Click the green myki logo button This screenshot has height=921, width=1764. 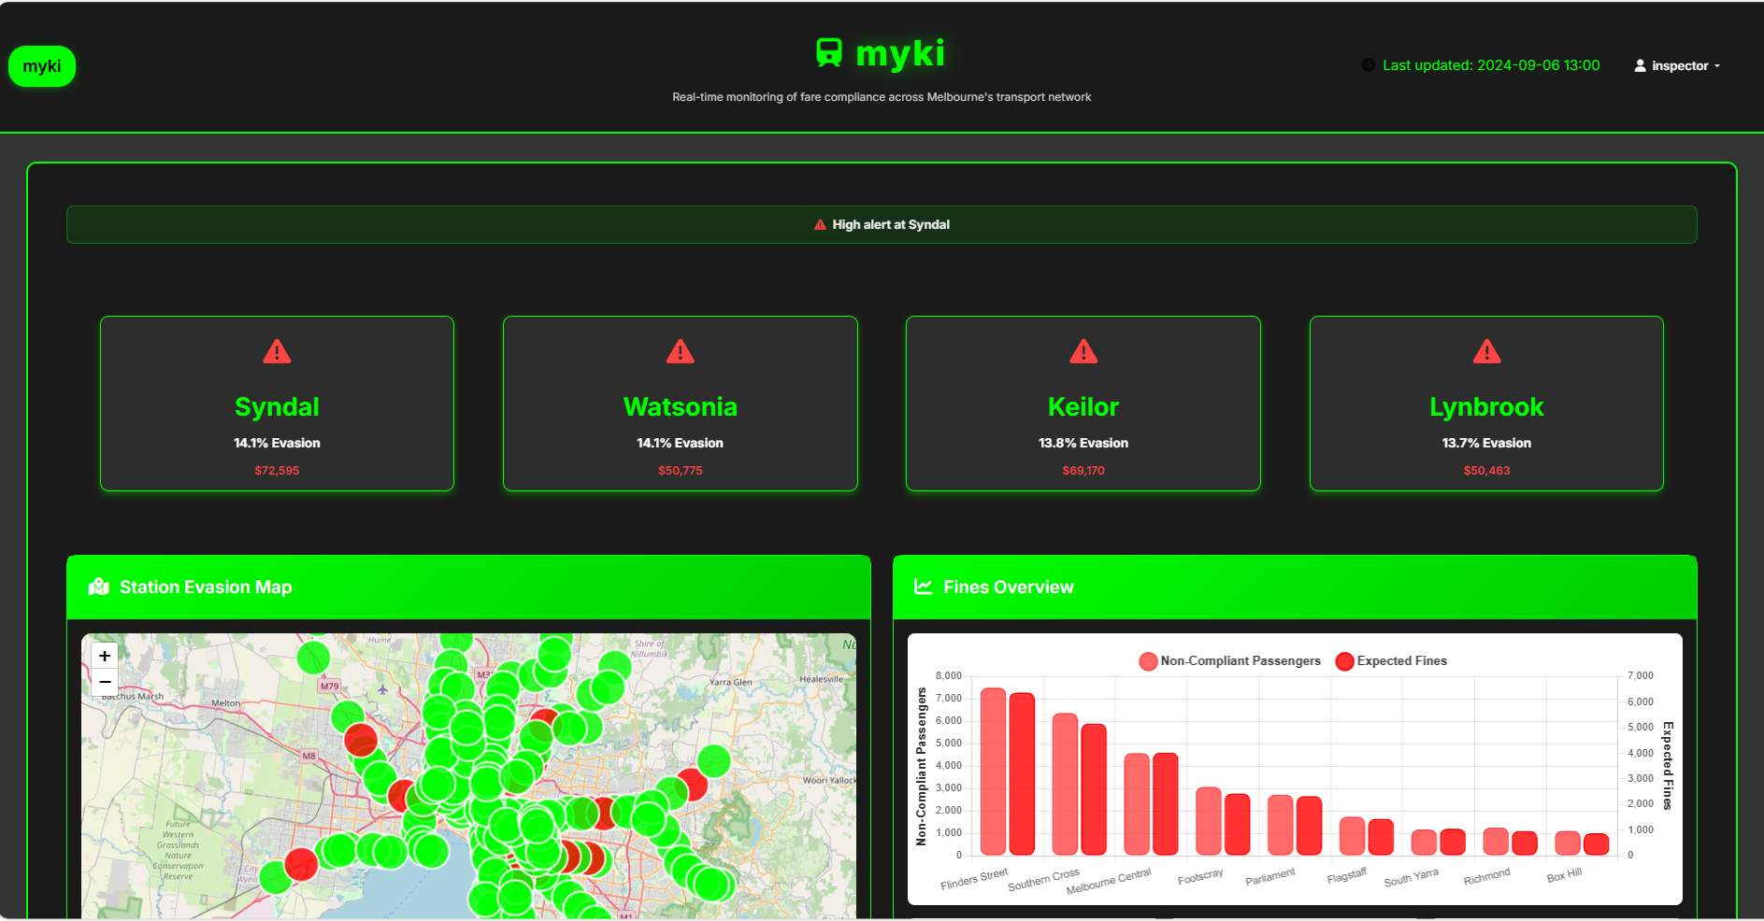[x=42, y=66]
